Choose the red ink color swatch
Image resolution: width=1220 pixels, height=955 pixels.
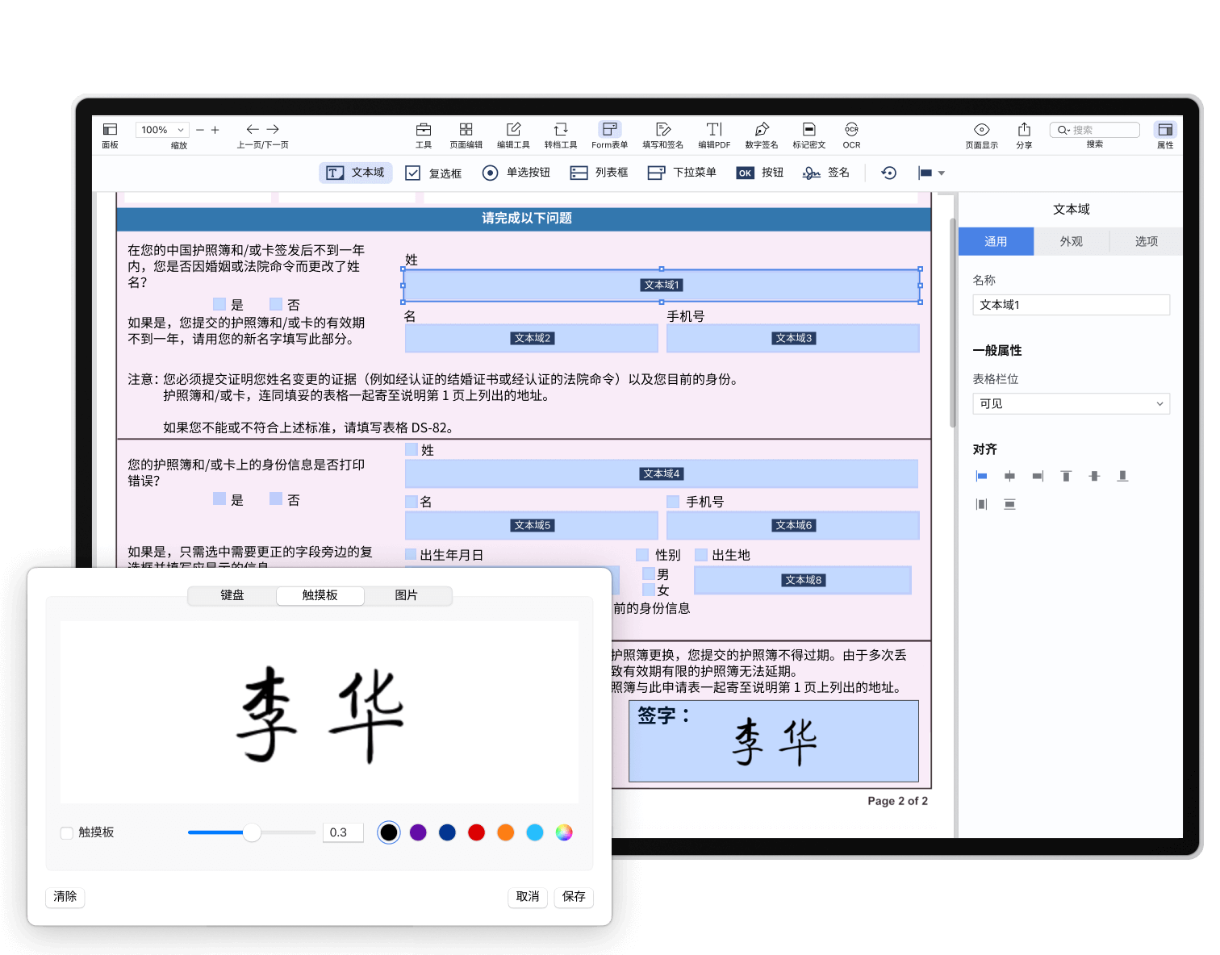(x=476, y=832)
